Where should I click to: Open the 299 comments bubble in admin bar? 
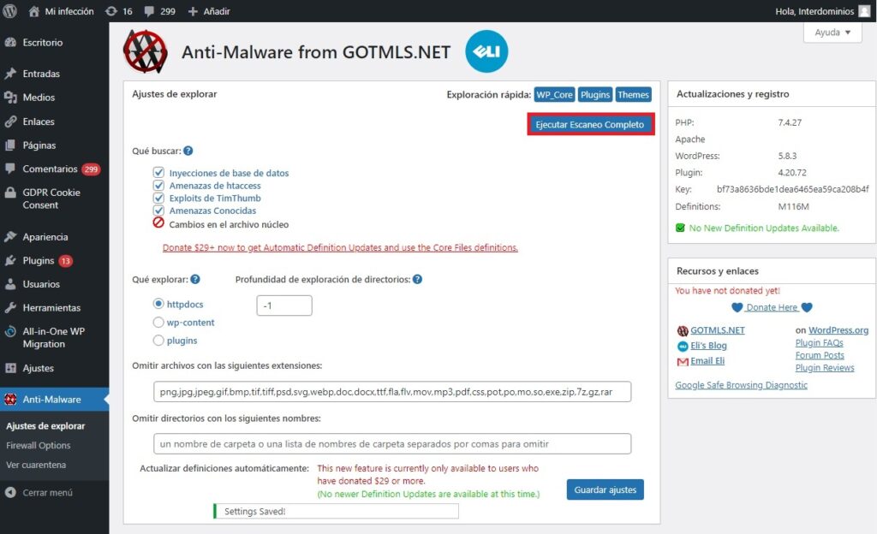point(159,11)
